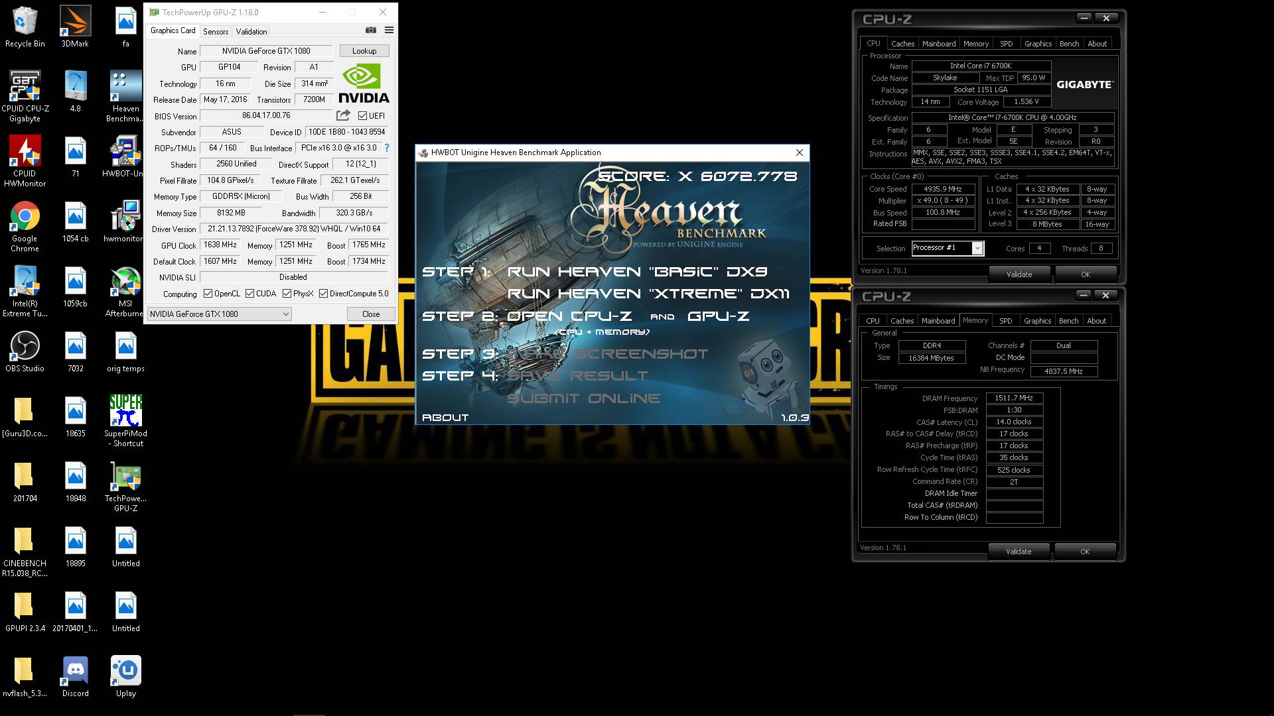Open About tab in lower CPU-Z window
1274x716 pixels.
(x=1096, y=321)
